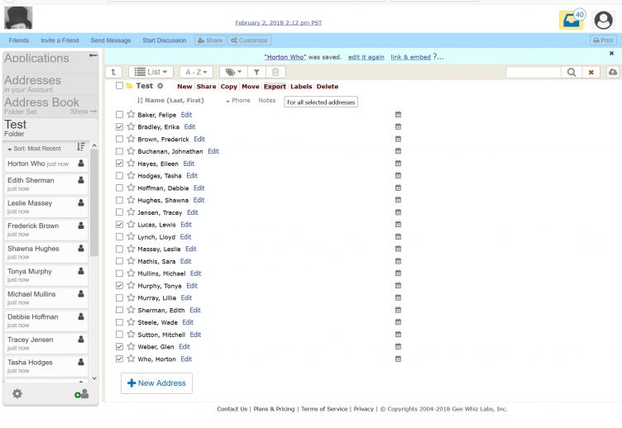This screenshot has width=622, height=428.
Task: Open the List view dropdown
Action: [151, 73]
